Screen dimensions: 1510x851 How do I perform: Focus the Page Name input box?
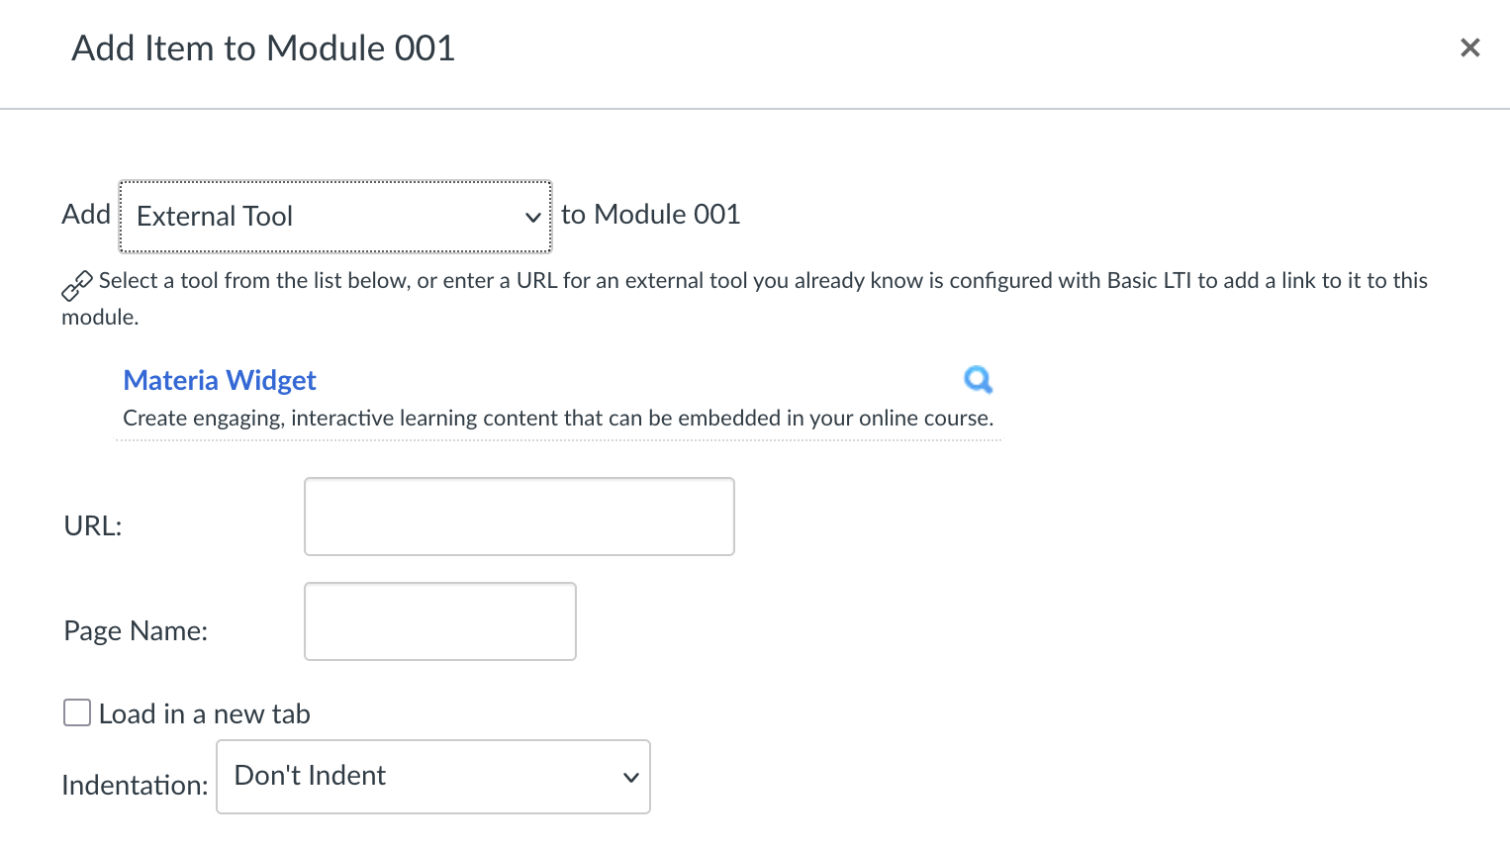click(x=439, y=620)
